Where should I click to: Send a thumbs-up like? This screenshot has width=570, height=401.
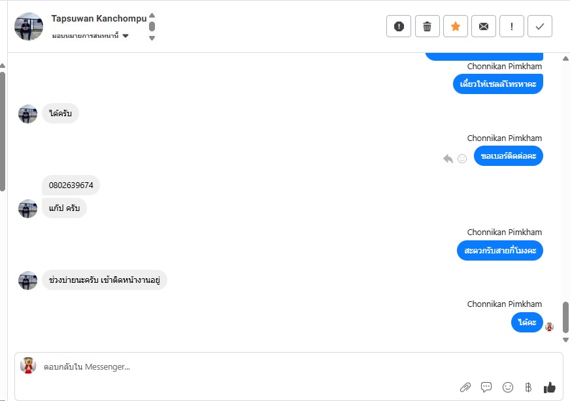[549, 387]
